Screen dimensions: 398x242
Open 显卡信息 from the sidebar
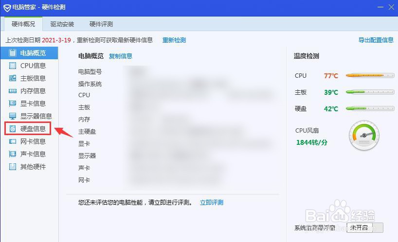click(x=33, y=104)
